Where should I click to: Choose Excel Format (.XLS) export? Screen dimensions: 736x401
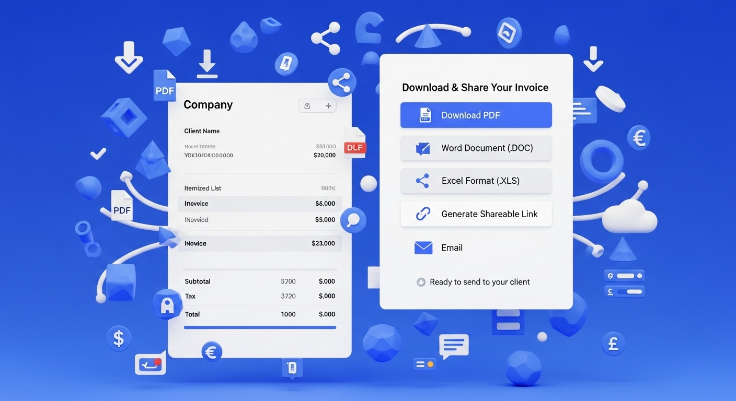click(x=476, y=181)
